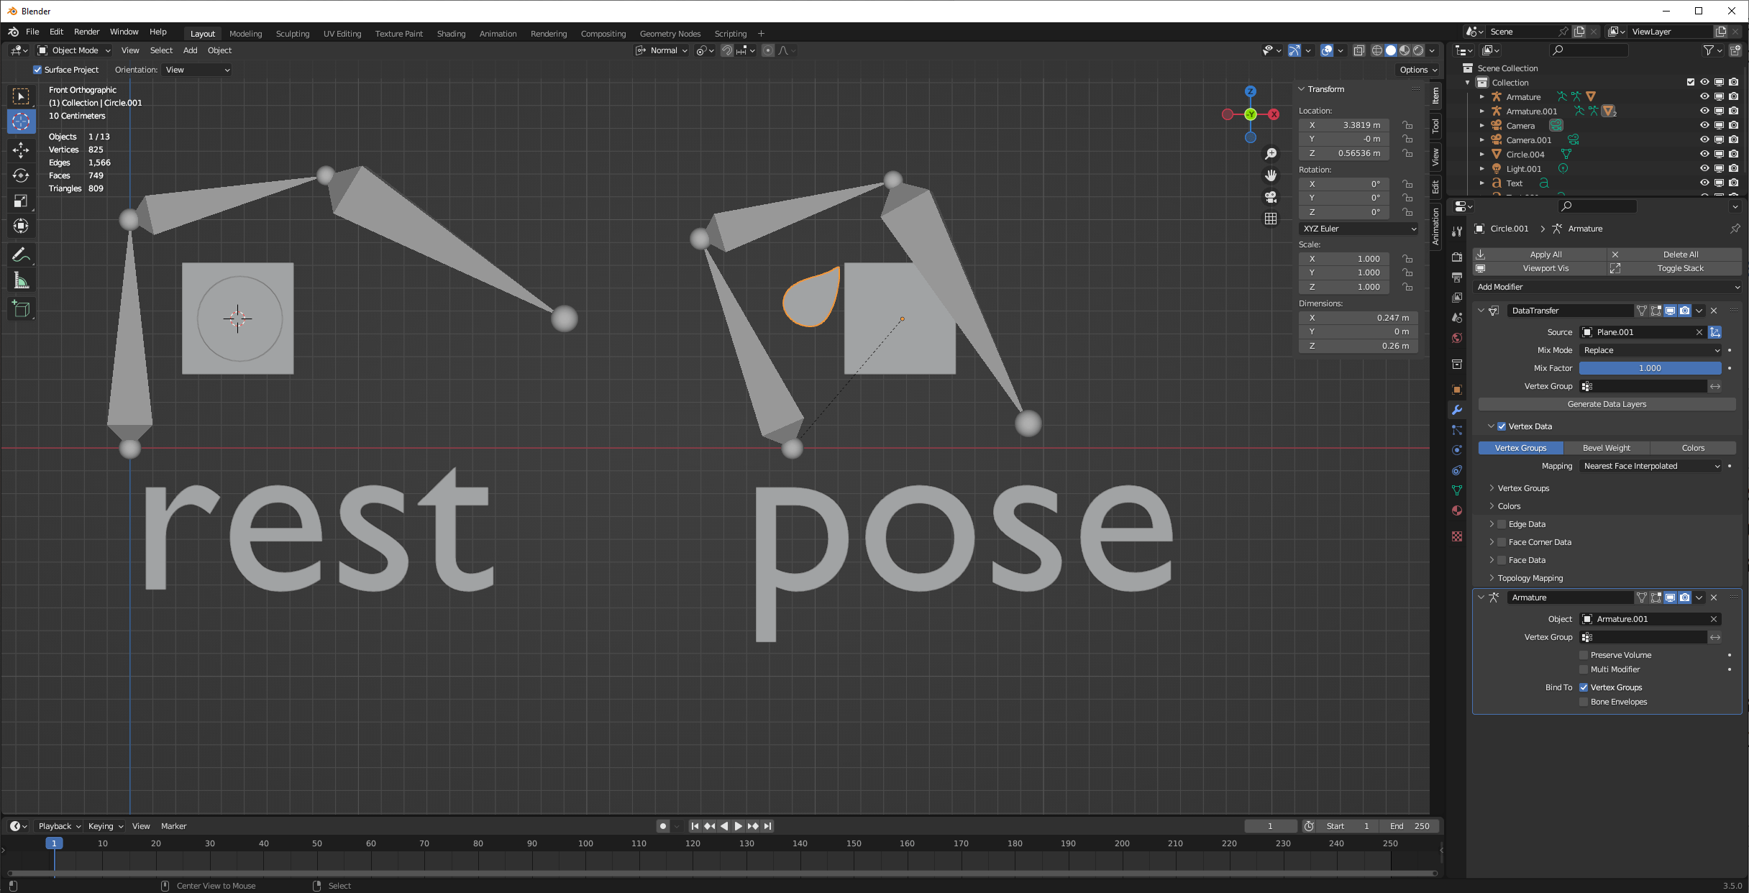Viewport: 1749px width, 893px height.
Task: Switch to the Sculpting workspace tab
Action: coord(292,34)
